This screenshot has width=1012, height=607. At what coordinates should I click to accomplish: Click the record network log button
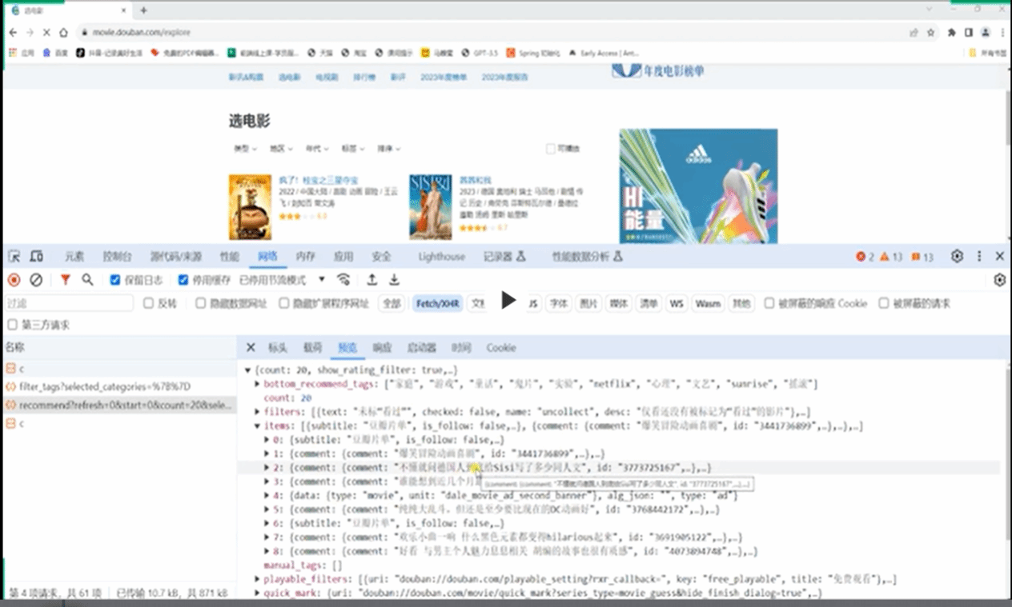click(x=14, y=280)
